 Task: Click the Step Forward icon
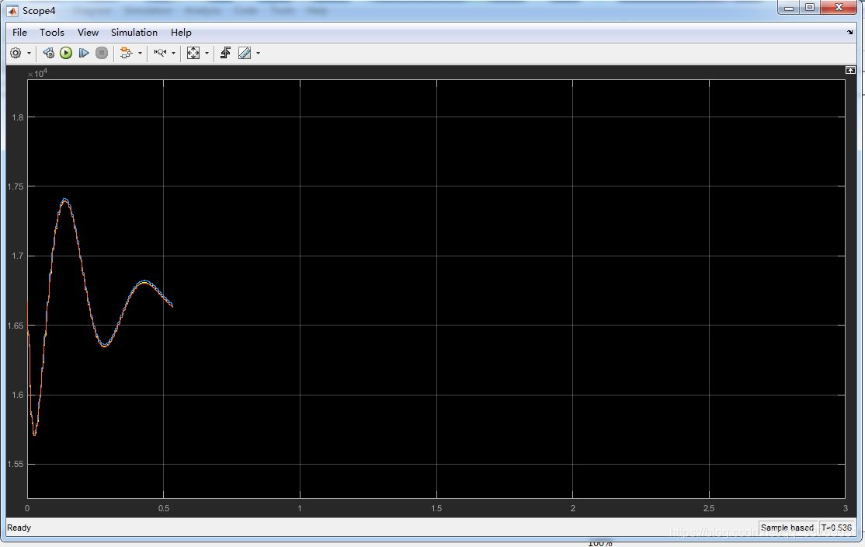coord(84,53)
